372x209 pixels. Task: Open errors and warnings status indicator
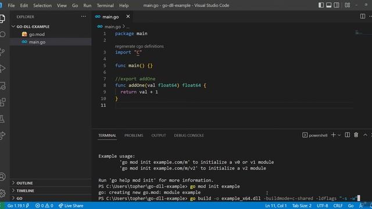[44, 206]
